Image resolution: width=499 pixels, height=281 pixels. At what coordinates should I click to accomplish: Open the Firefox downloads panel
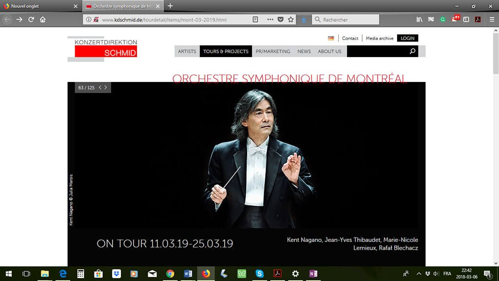click(x=304, y=20)
